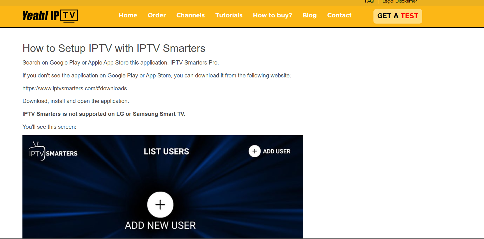Viewport: 484px width, 239px height.
Task: Click the IPTV Smarters logo in the screenshot
Action: (53, 151)
